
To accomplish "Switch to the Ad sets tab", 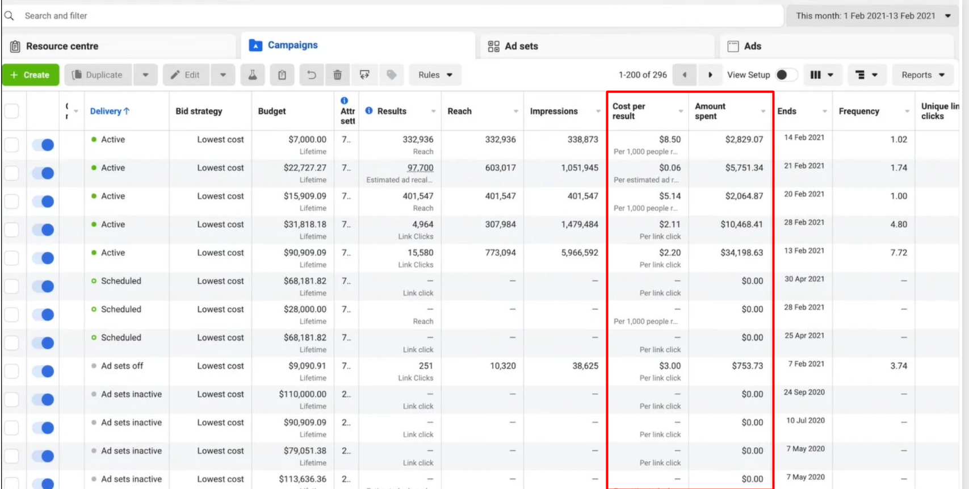I will click(x=521, y=46).
